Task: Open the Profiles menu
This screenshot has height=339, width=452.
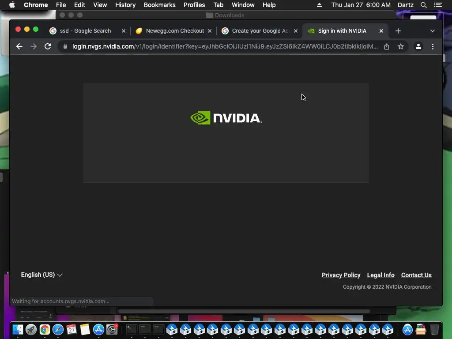Action: click(x=194, y=5)
